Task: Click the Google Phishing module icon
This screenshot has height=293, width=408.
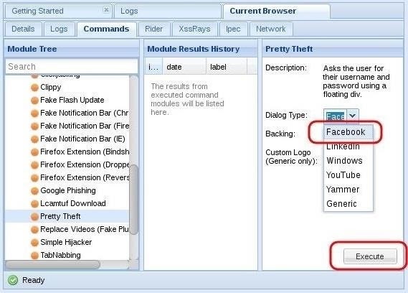Action: [34, 191]
